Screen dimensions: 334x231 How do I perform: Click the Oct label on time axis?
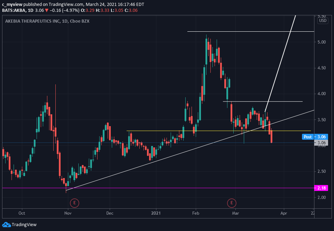tap(22, 213)
